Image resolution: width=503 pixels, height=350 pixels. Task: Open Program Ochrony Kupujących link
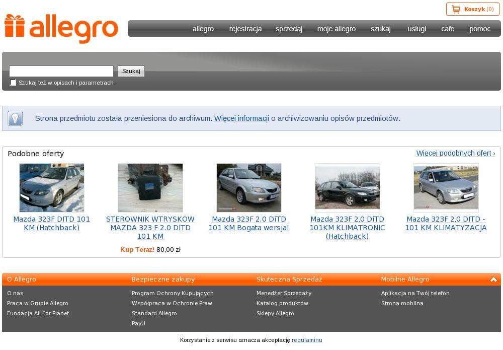173,293
